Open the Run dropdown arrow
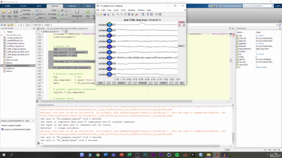 (88, 18)
